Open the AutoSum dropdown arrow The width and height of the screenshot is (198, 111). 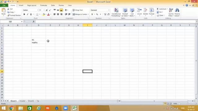[x=167, y=9]
